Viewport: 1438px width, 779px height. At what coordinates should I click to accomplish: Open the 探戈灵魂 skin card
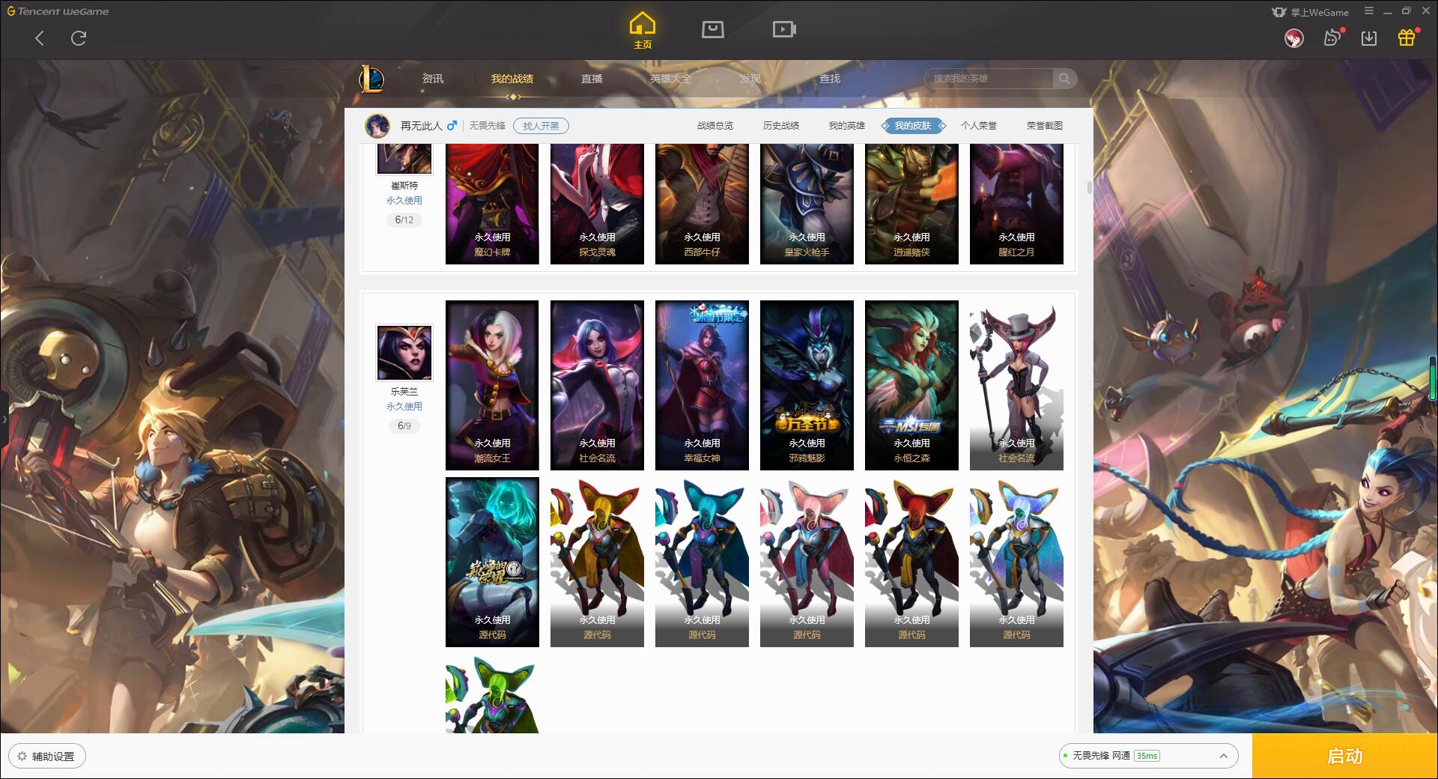597,204
